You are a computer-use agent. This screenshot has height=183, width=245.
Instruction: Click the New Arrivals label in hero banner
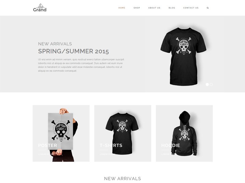55,44
